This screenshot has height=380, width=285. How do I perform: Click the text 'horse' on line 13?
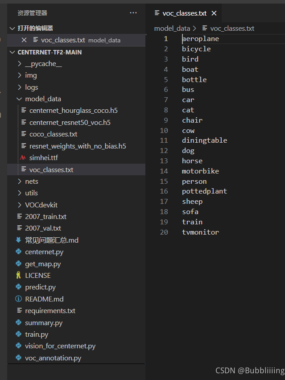[x=192, y=161]
